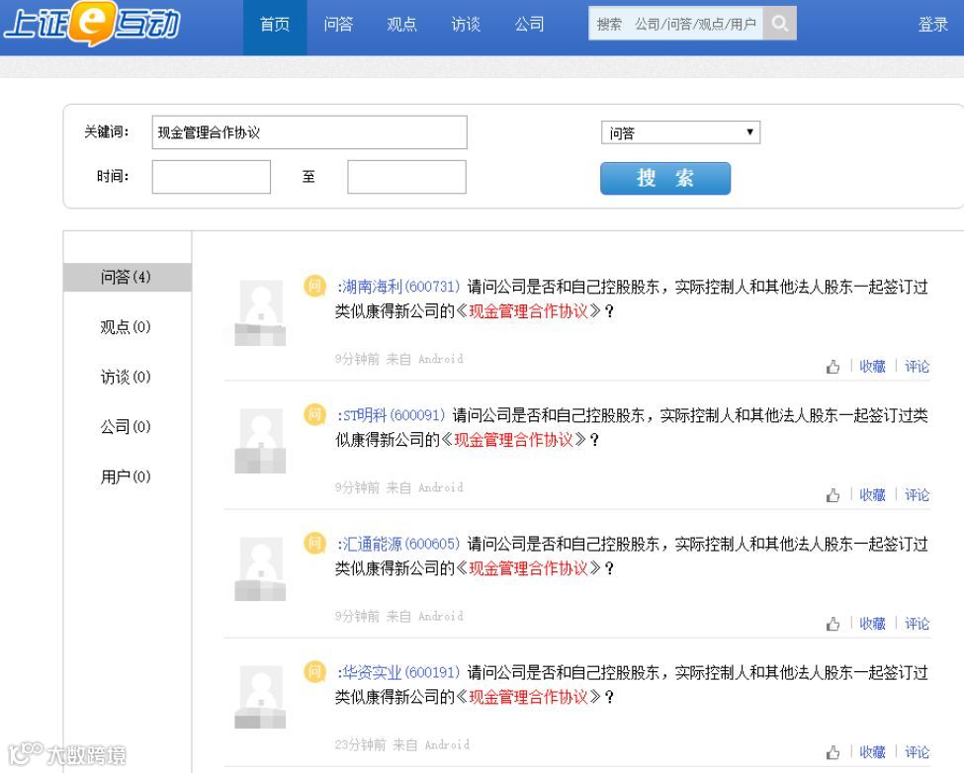Image resolution: width=964 pixels, height=773 pixels.
Task: Click the 上证e互动 site logo
Action: [91, 24]
